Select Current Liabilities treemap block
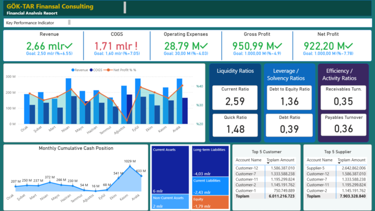The width and height of the screenshot is (375, 211). click(210, 186)
